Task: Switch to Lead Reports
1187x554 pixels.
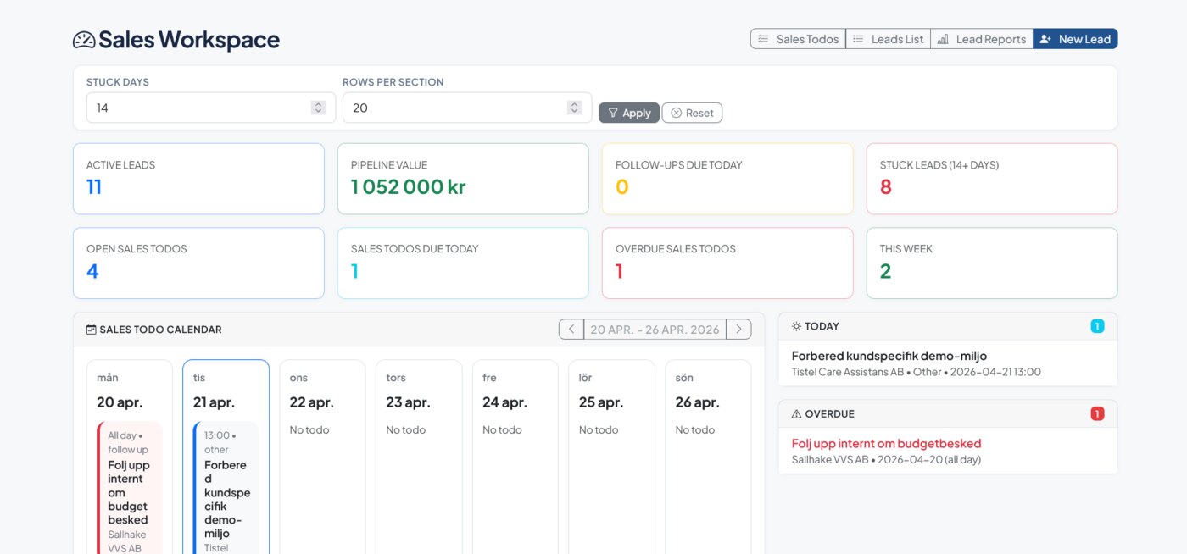Action: point(981,38)
